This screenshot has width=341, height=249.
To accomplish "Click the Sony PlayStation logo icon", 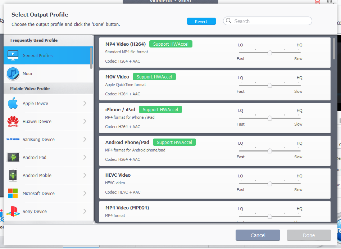I will [x=13, y=211].
